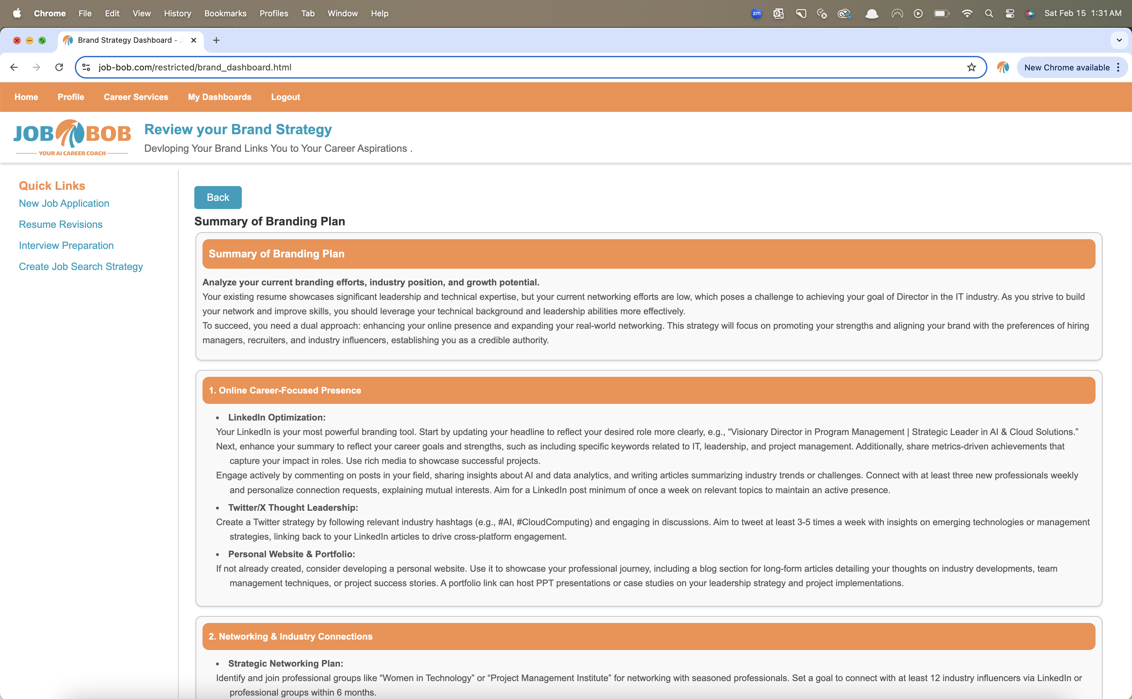Viewport: 1132px width, 699px height.
Task: Click Twitter/X Thought Leadership heading
Action: pos(293,507)
